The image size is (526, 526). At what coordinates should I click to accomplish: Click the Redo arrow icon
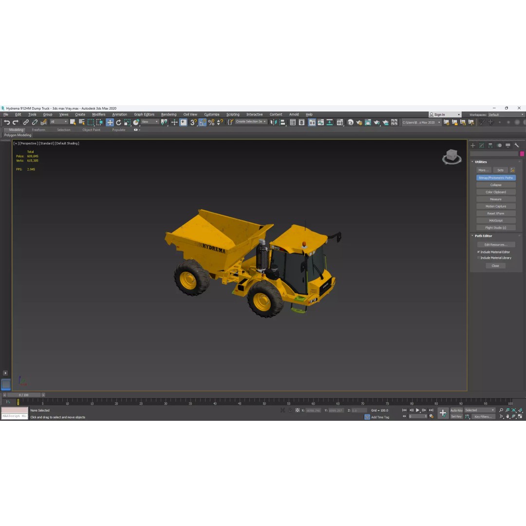(x=16, y=122)
